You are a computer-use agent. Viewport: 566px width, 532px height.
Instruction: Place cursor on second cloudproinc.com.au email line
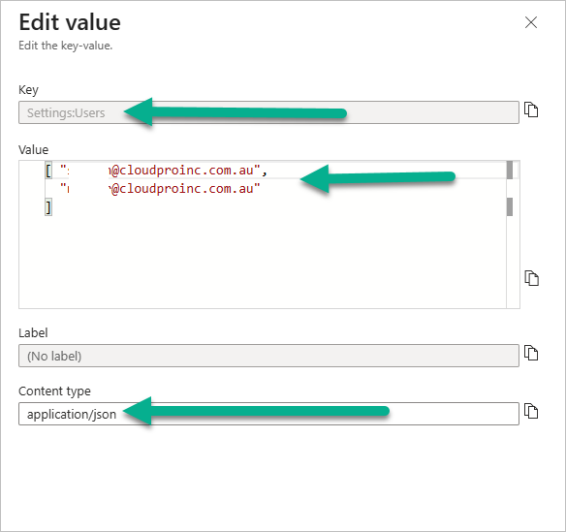[x=160, y=188]
